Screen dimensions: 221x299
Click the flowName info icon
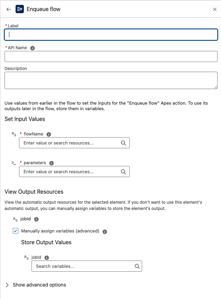[x=49, y=134]
